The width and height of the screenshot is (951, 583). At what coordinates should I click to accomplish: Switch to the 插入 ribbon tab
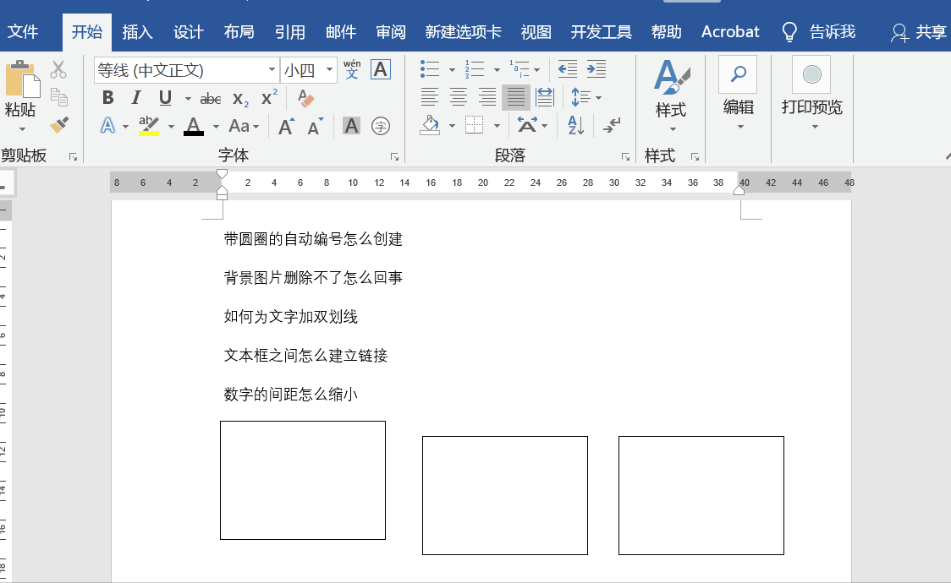pyautogui.click(x=138, y=31)
